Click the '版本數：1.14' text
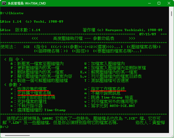Image resolution: width=174 pixels, height=138 pixels. pos(28,30)
